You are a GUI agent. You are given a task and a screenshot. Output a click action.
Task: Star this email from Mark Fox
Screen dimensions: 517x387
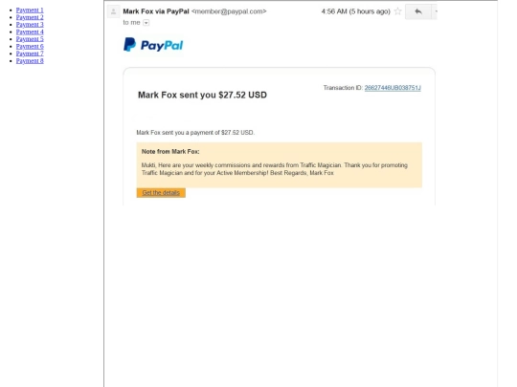click(397, 11)
